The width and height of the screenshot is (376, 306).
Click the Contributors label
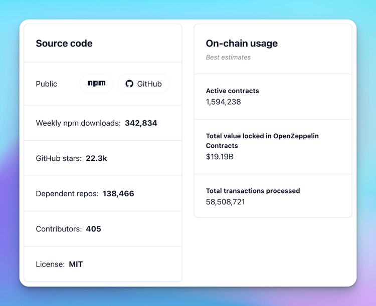pos(59,229)
